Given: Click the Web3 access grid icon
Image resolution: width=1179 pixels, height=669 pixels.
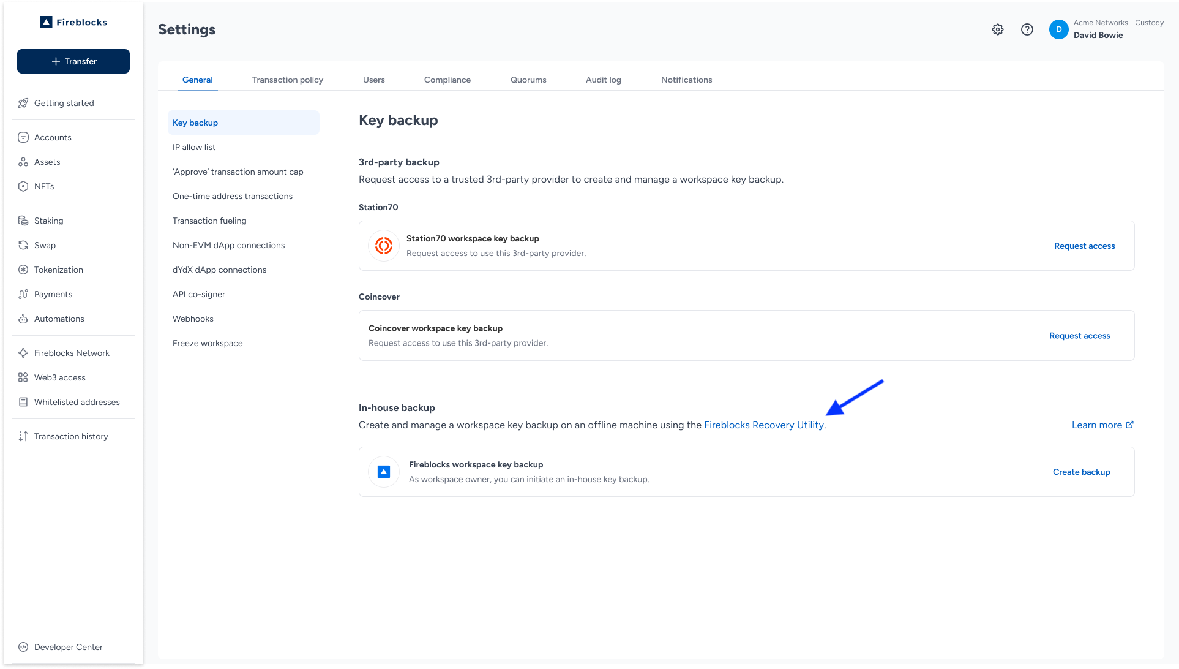Looking at the screenshot, I should pyautogui.click(x=23, y=377).
